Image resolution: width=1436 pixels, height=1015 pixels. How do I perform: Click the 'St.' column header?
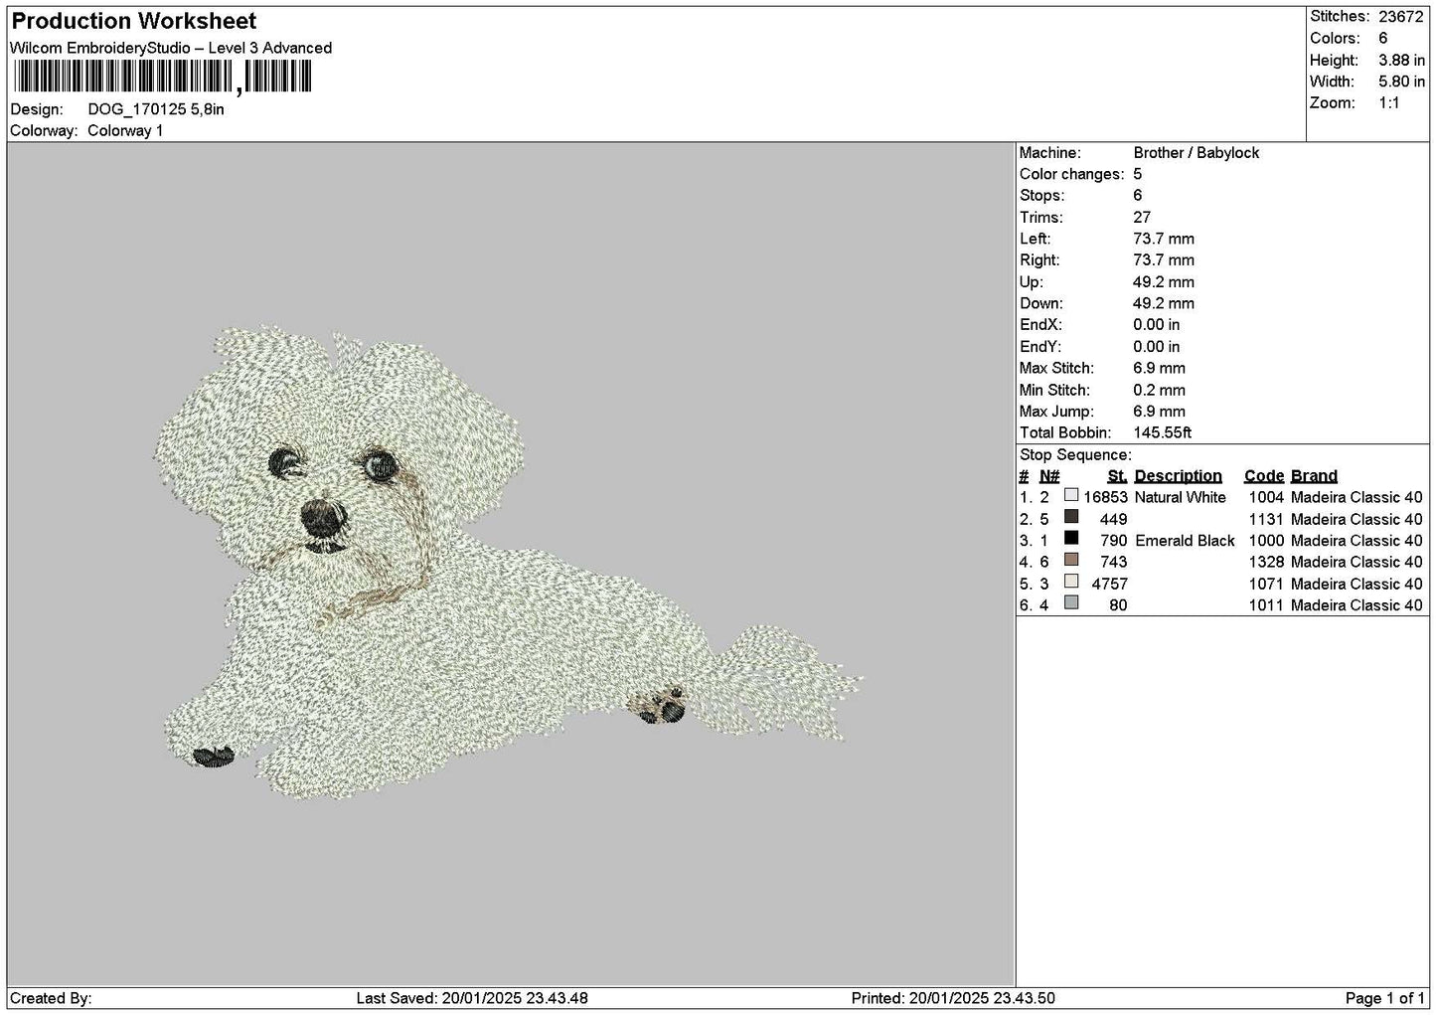[1117, 476]
